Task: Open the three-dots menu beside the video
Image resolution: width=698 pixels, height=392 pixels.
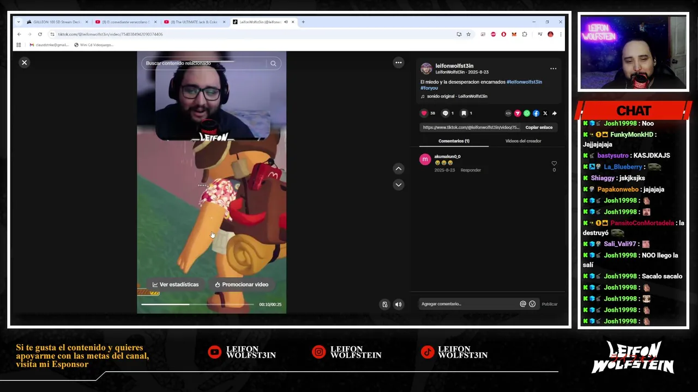Action: pos(398,63)
